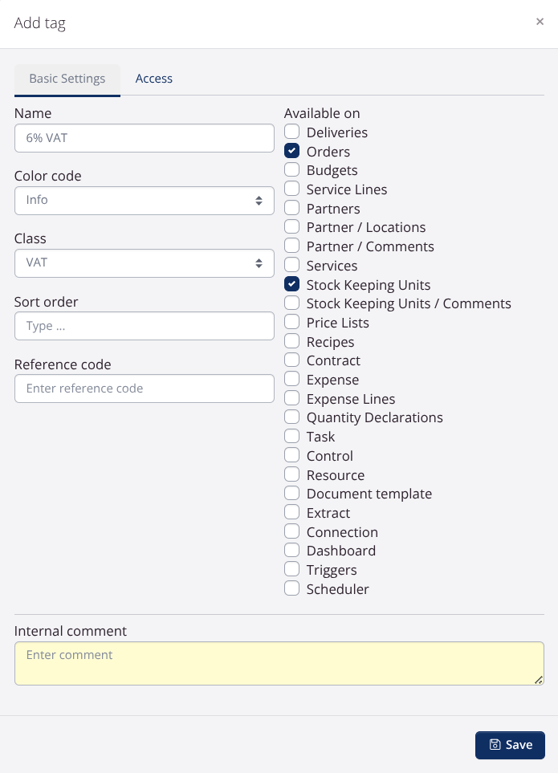Click the Name input field
558x773 pixels.
(x=145, y=138)
